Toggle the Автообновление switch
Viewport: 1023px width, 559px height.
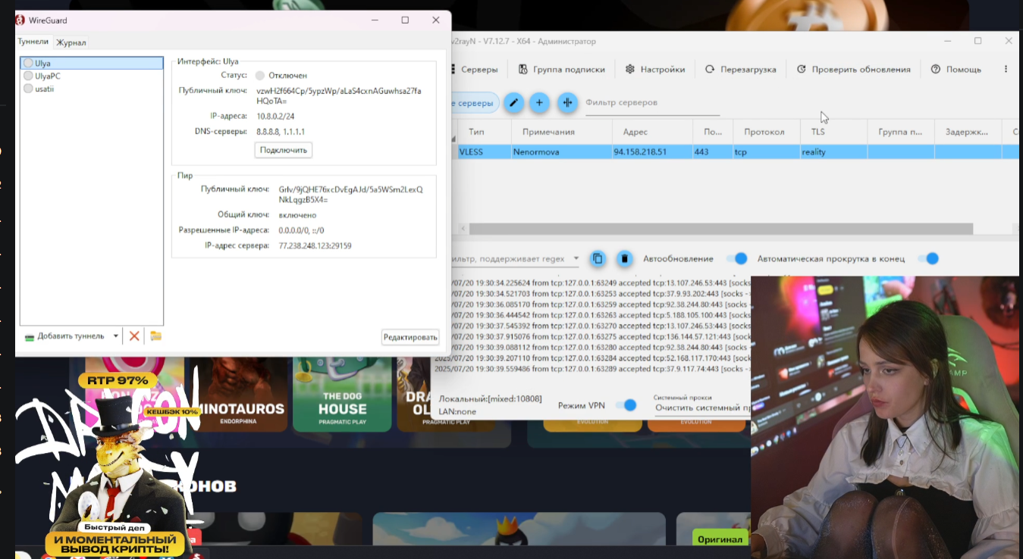pyautogui.click(x=736, y=258)
